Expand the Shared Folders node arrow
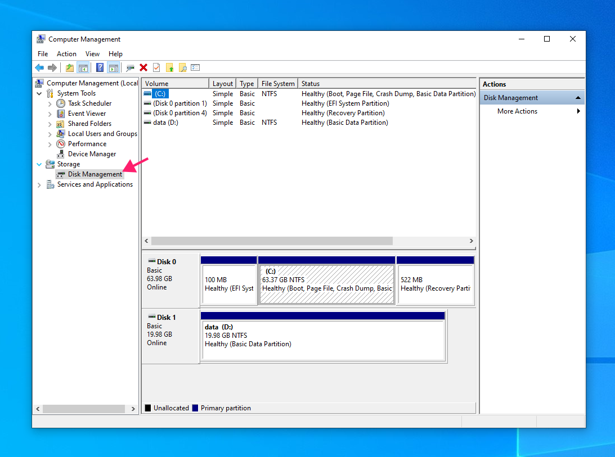This screenshot has width=615, height=457. click(x=50, y=124)
